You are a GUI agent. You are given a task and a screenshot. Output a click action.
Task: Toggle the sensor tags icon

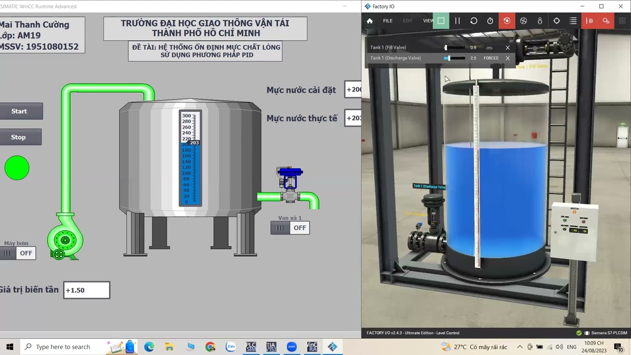(x=590, y=21)
